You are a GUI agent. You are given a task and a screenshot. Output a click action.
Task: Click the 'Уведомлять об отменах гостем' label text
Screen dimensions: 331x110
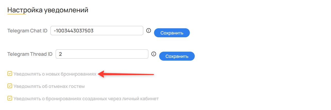pos(49,86)
